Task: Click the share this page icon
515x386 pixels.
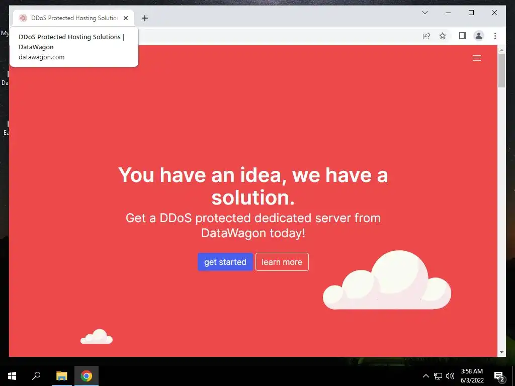Action: pos(426,36)
